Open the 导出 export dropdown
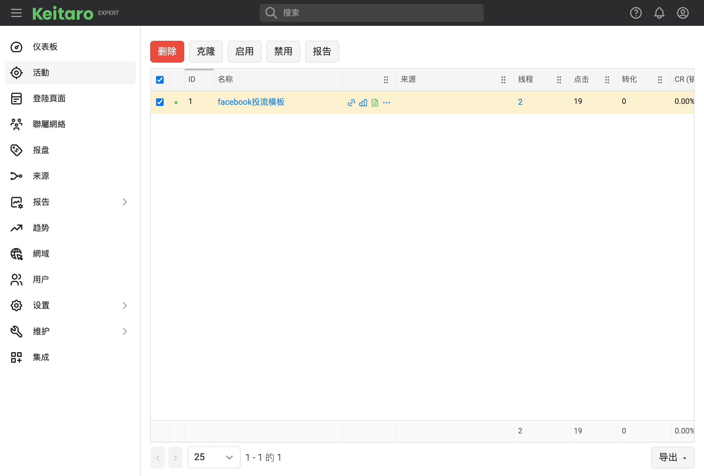The image size is (704, 476). pyautogui.click(x=673, y=458)
